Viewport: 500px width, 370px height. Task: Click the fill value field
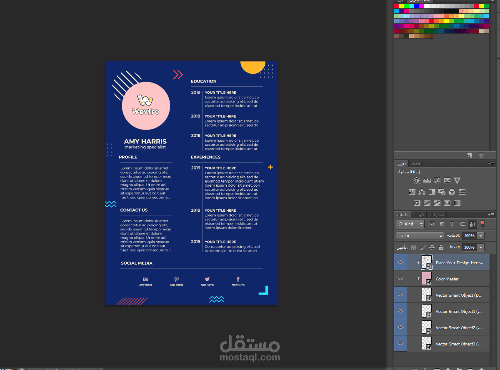click(x=469, y=247)
